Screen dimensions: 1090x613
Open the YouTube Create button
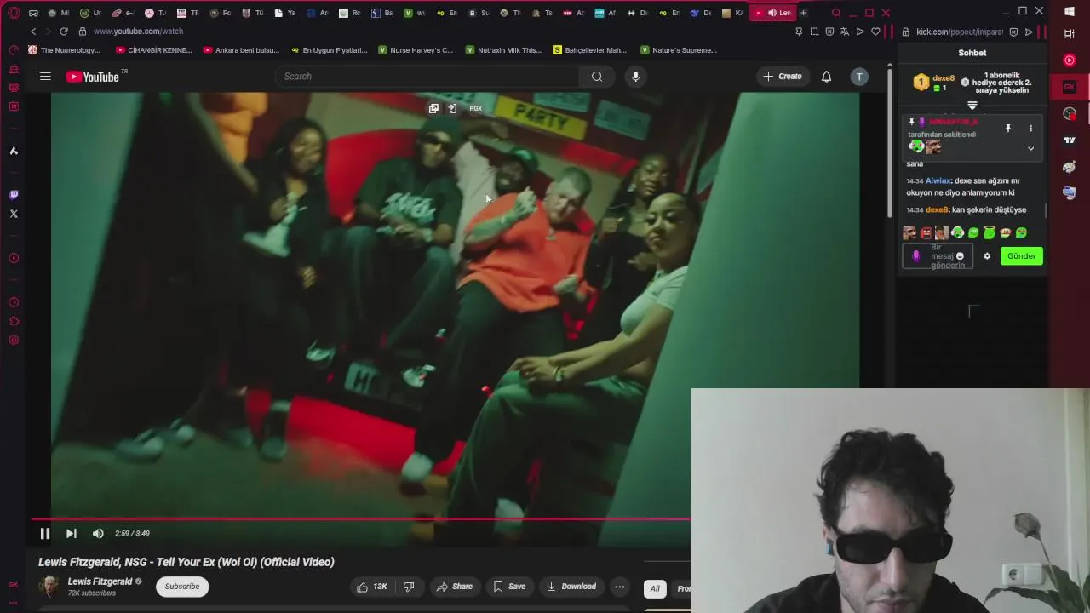coord(783,77)
